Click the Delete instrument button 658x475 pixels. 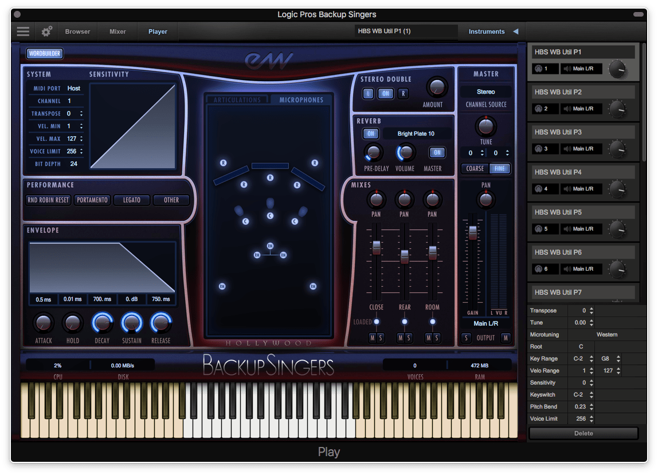pos(583,434)
